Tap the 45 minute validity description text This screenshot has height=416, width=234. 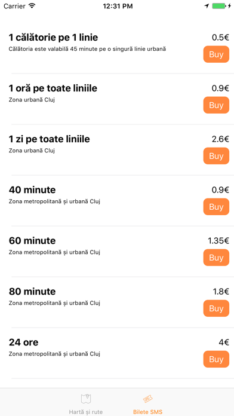[88, 49]
